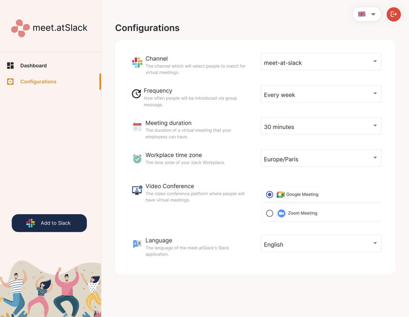Image resolution: width=409 pixels, height=317 pixels.
Task: Click the Video Conference monitor icon
Action: [x=137, y=190]
